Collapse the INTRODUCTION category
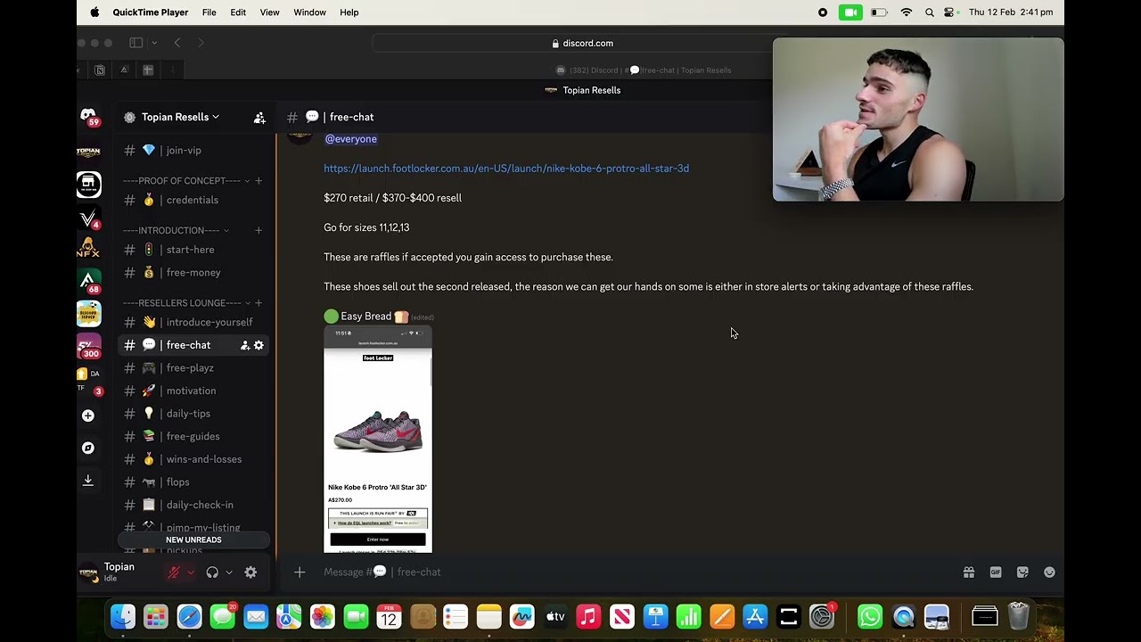The height and width of the screenshot is (642, 1141). point(226,231)
